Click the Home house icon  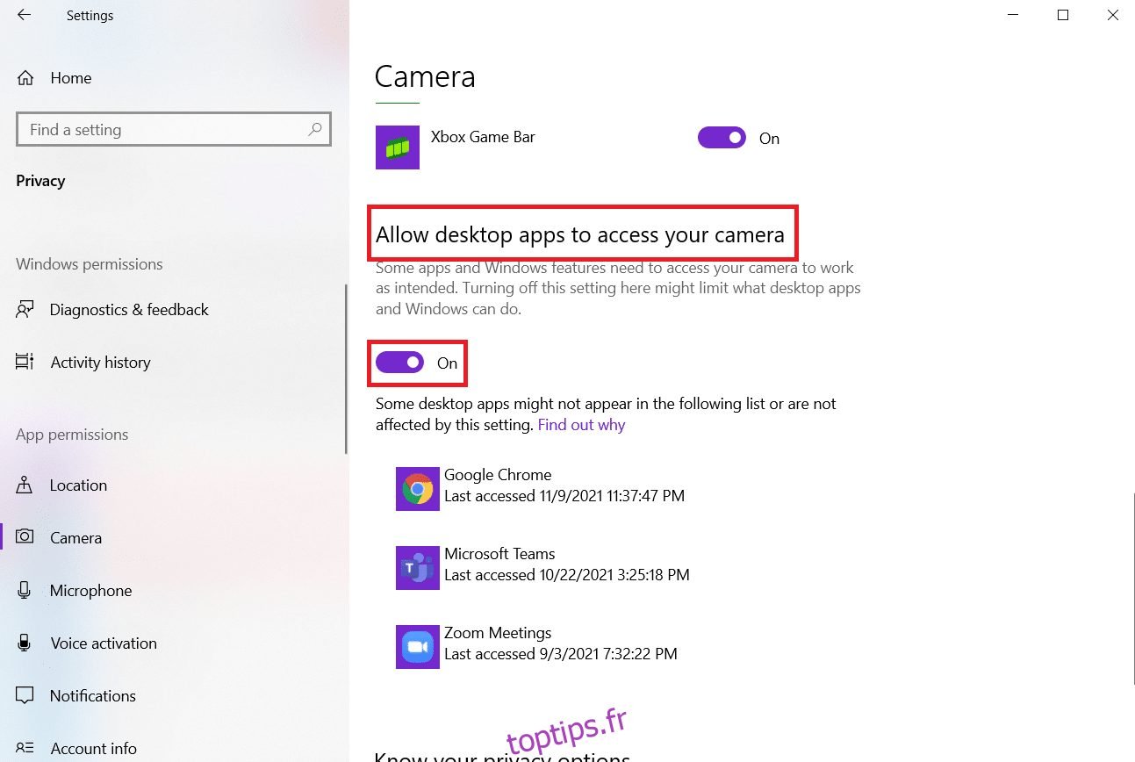pyautogui.click(x=25, y=77)
